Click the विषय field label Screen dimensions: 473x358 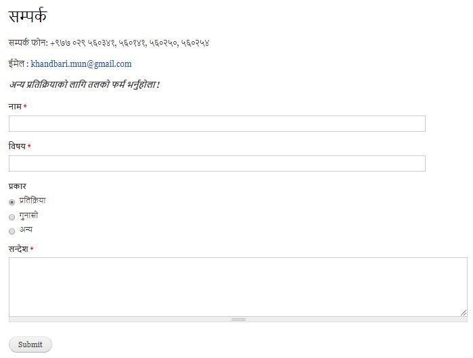[17, 147]
